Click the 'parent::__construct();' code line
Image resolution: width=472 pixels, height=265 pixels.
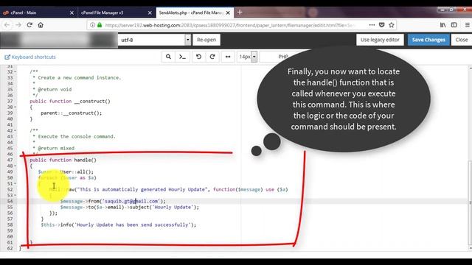pyautogui.click(x=72, y=113)
